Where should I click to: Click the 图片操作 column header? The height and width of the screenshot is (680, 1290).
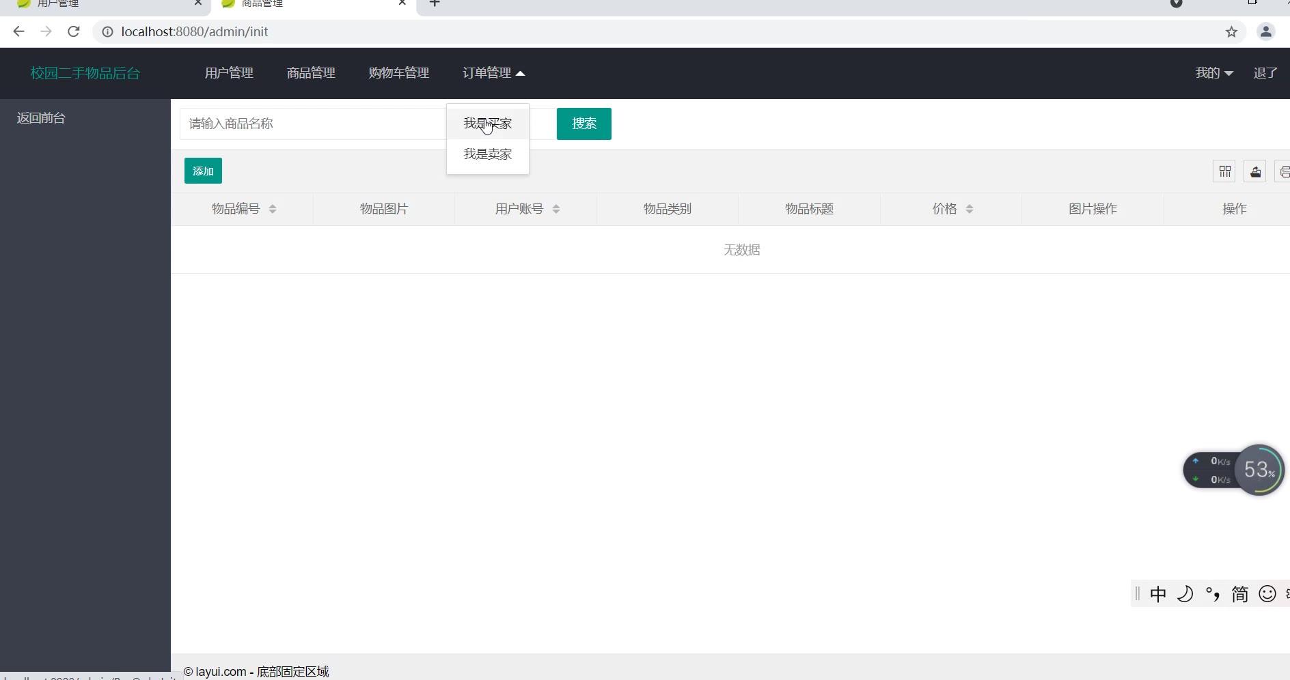pyautogui.click(x=1093, y=209)
